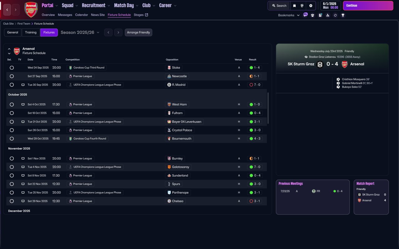Open the settings gear icon
The image size is (399, 249).
click(311, 6)
